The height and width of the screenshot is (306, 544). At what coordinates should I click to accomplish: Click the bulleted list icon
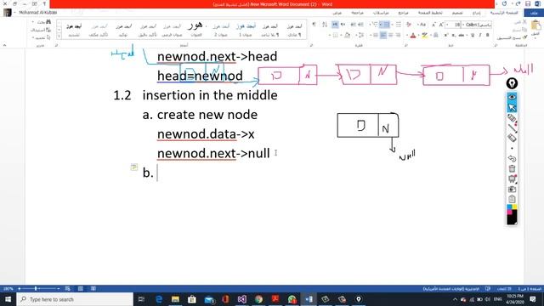399,25
